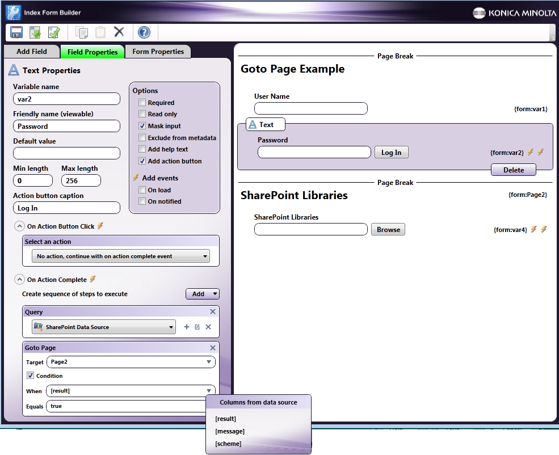
Task: Toggle the Required checkbox
Action: pos(142,103)
